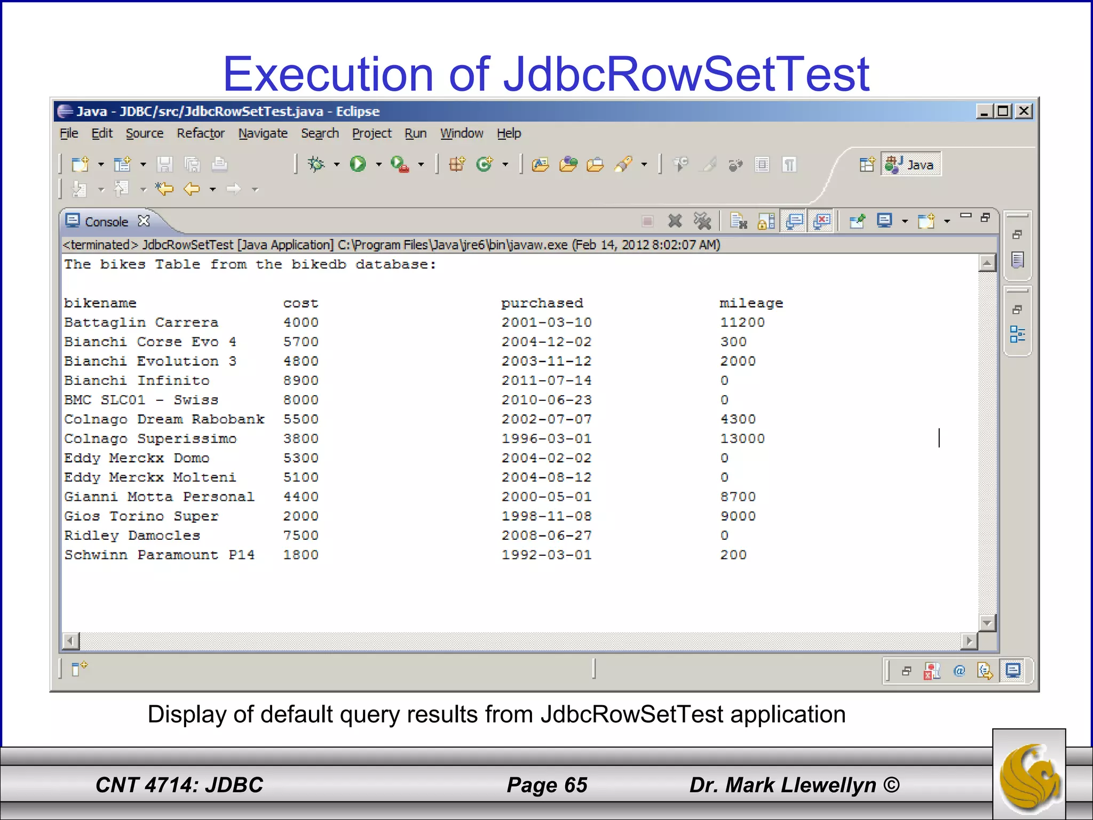Viewport: 1093px width, 820px height.
Task: Click the Save toolbar icon
Action: click(x=164, y=164)
